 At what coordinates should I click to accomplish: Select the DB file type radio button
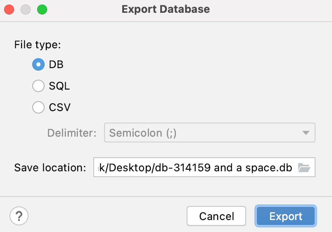38,64
